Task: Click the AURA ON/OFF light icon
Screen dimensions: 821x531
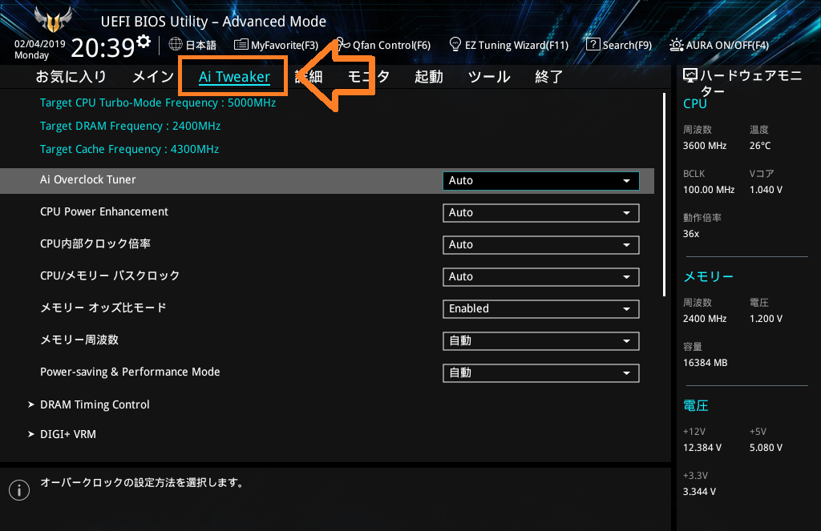Action: coord(676,45)
